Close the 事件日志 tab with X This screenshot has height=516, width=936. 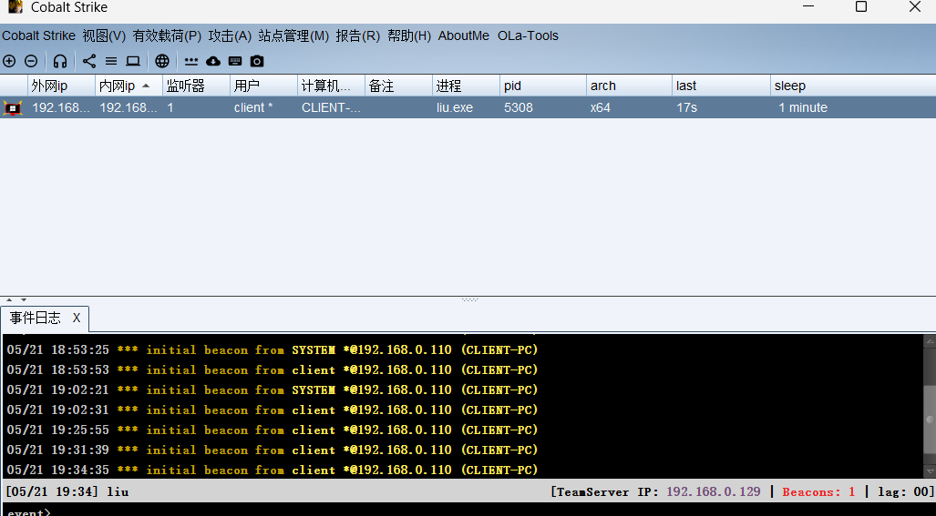click(x=77, y=319)
